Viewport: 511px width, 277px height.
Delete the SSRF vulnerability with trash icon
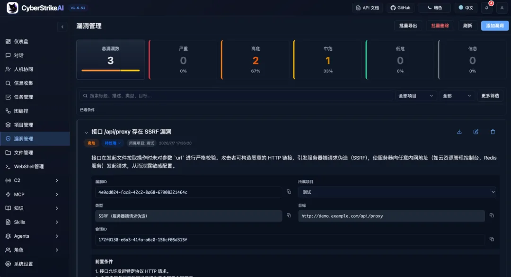(x=493, y=132)
